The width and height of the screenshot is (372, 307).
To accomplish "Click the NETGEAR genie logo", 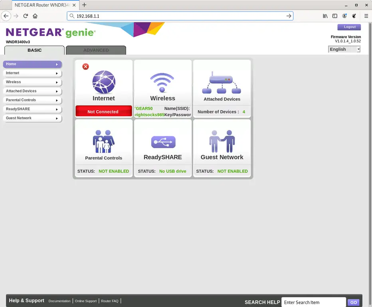I will pyautogui.click(x=51, y=32).
